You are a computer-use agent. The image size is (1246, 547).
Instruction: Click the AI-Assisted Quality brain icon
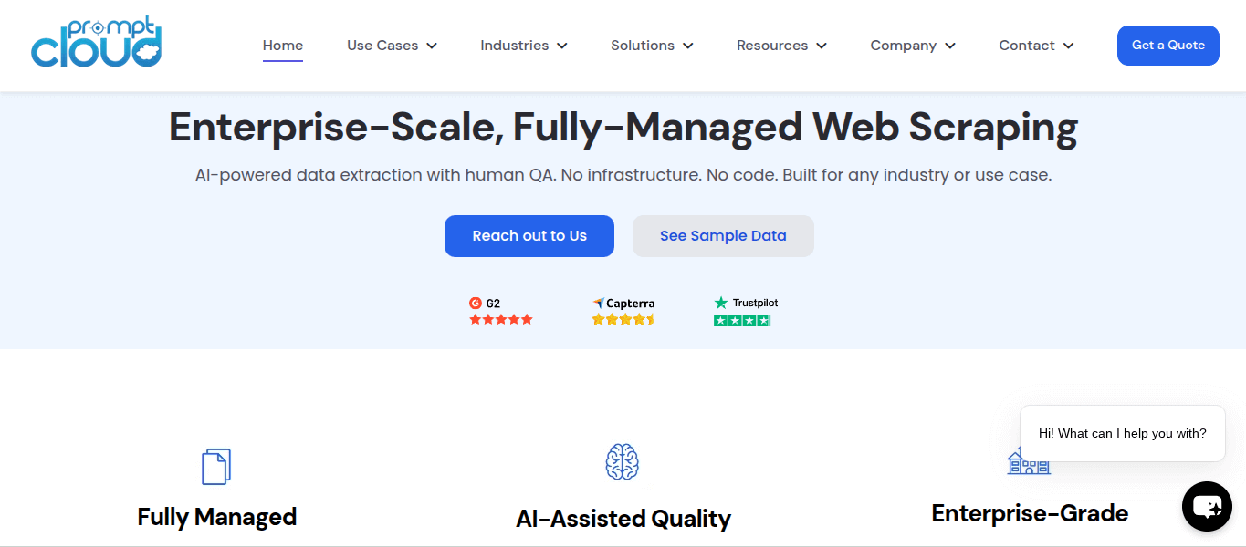tap(623, 461)
